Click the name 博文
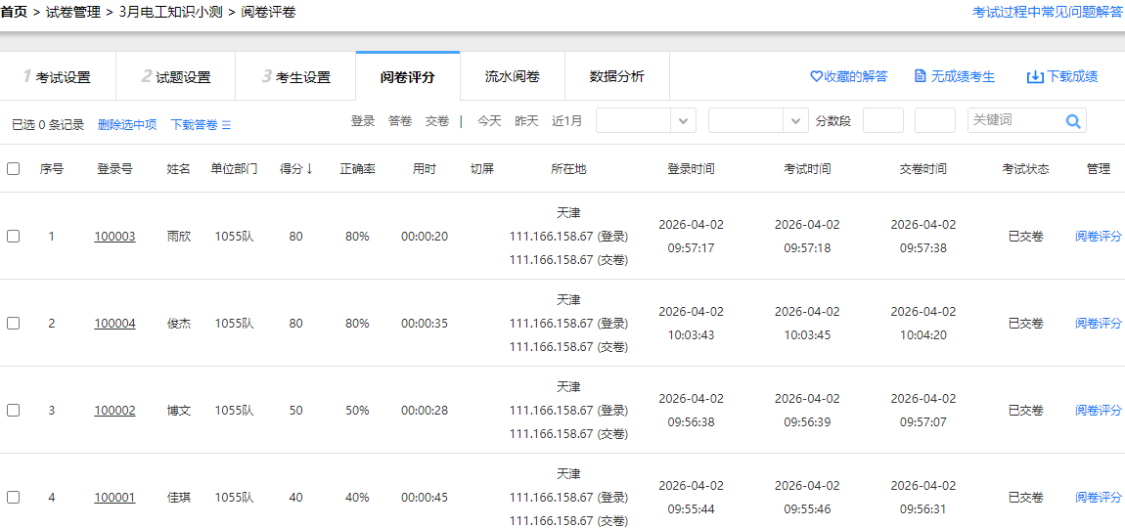 click(179, 411)
